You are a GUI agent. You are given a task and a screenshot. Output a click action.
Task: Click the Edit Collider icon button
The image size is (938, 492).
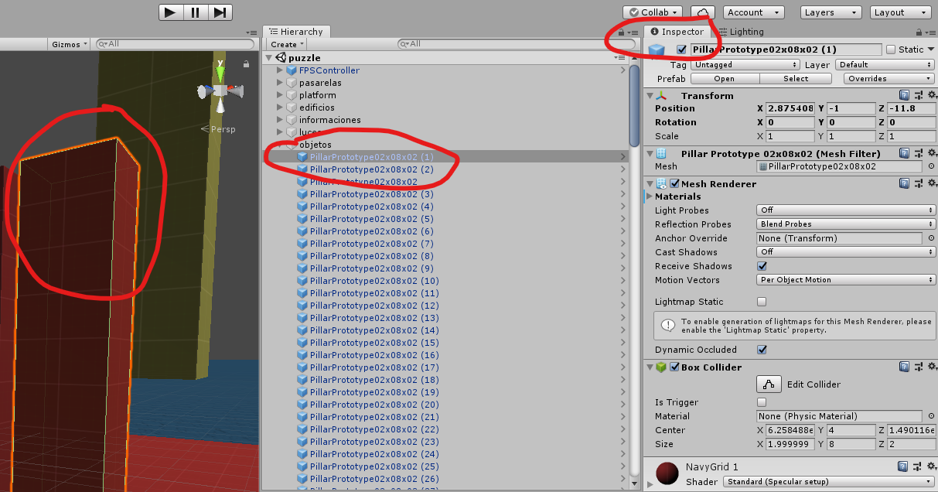pyautogui.click(x=768, y=384)
